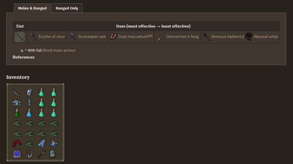The image size is (293, 164).
Task: Click the Inventory section heading
Action: coord(18,77)
